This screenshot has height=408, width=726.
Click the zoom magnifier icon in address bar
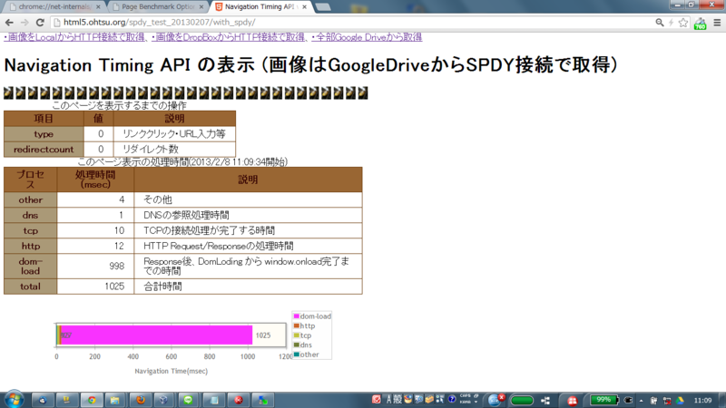click(x=660, y=22)
